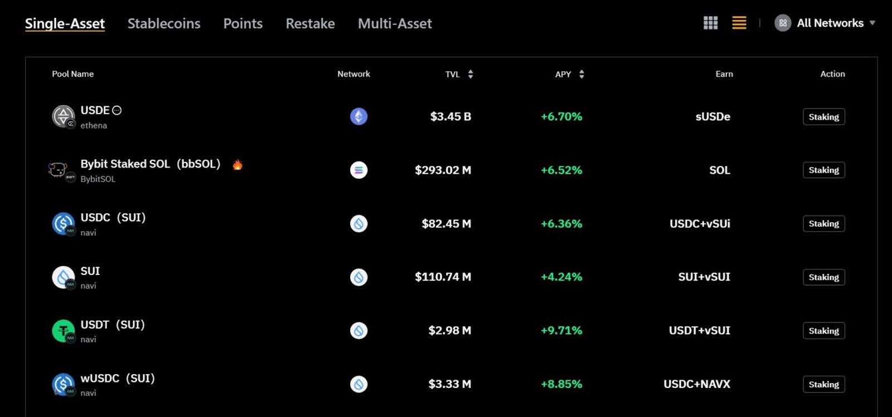Click the Earn column header
Viewport: 892px width, 417px height.
click(724, 74)
